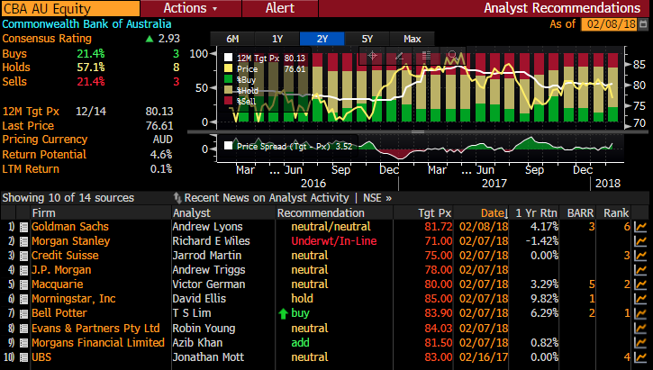Click the Consensus Rating value 2.93
The image size is (653, 370).
click(x=169, y=39)
